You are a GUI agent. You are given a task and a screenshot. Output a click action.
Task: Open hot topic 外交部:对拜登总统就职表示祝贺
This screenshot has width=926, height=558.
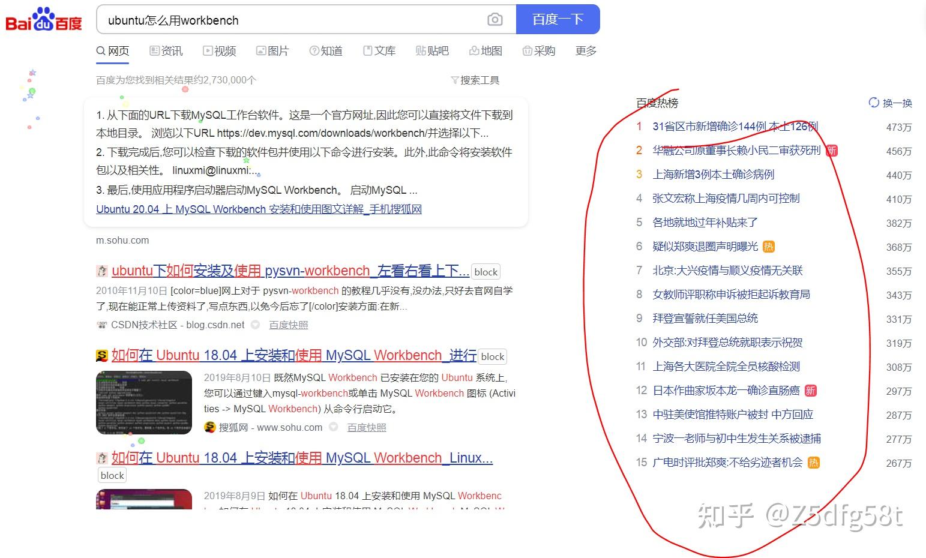tap(727, 343)
